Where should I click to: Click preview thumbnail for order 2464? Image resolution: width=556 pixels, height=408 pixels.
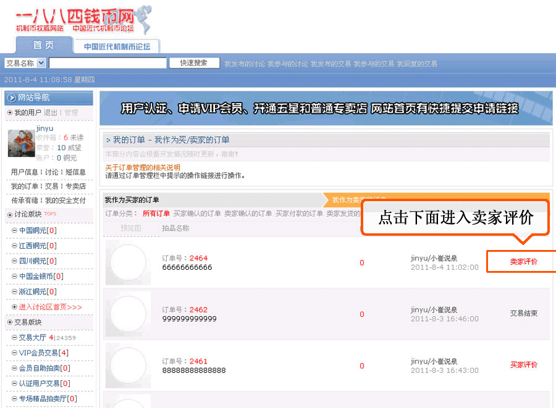point(128,262)
